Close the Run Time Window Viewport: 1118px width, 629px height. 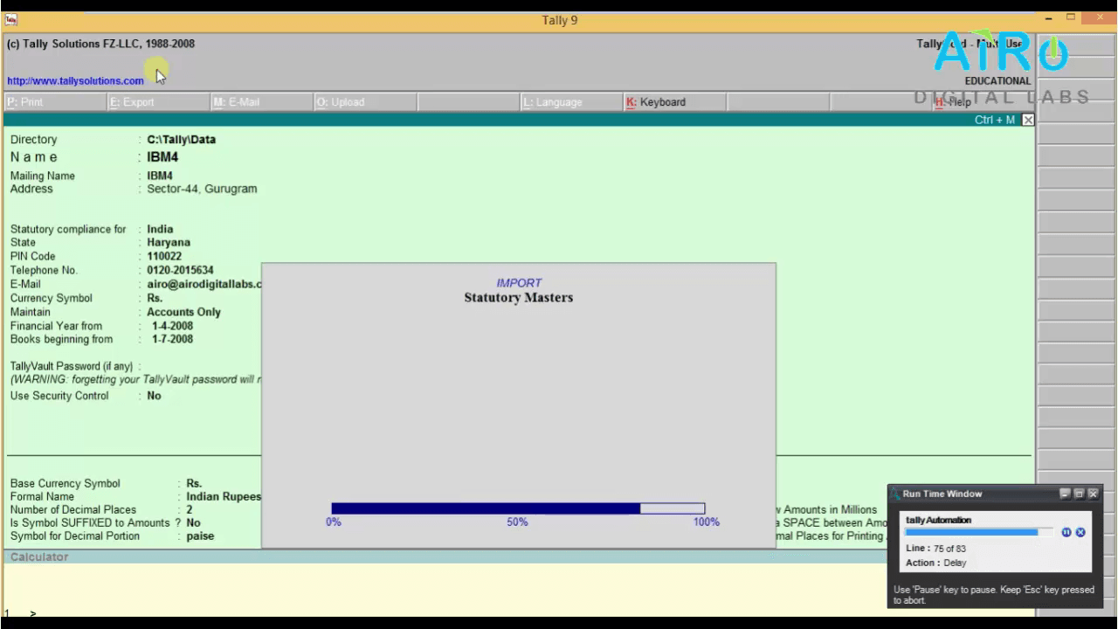point(1093,494)
